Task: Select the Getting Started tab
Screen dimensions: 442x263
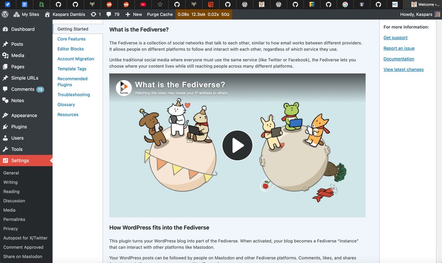Action: point(78,29)
